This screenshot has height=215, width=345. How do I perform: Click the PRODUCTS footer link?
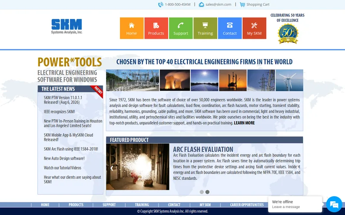click(76, 205)
